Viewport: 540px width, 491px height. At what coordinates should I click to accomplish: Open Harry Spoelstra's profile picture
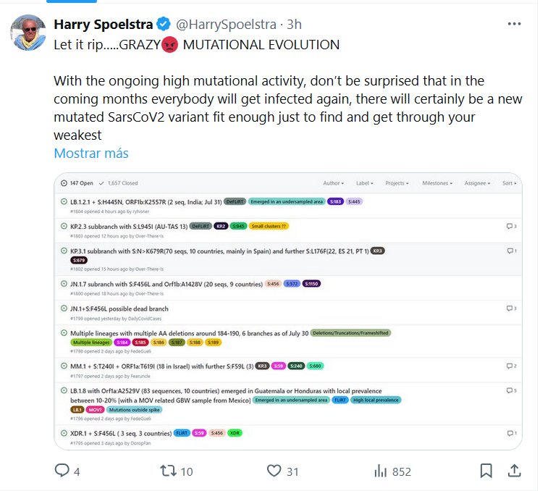(27, 33)
